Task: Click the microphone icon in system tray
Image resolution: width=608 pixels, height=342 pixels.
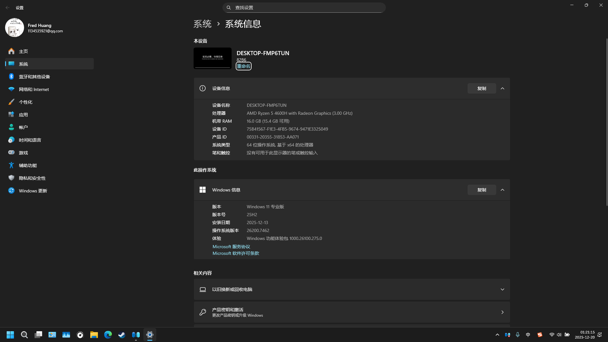Action: point(518,335)
